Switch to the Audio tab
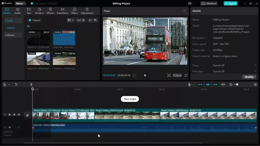The height and width of the screenshot is (146, 260). click(x=18, y=10)
